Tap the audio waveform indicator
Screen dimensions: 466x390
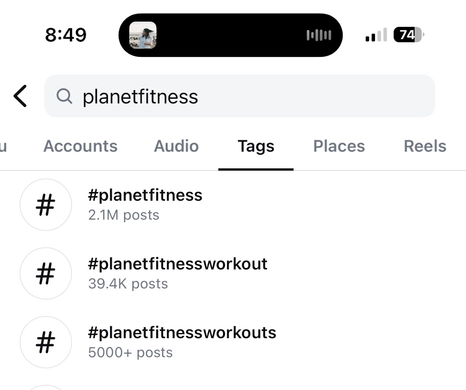click(x=319, y=35)
